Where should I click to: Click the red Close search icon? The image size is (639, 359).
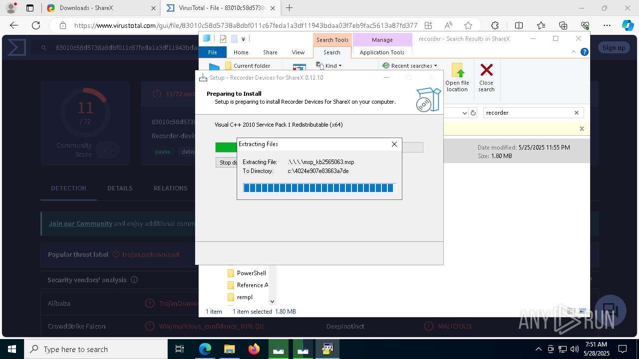pyautogui.click(x=486, y=78)
